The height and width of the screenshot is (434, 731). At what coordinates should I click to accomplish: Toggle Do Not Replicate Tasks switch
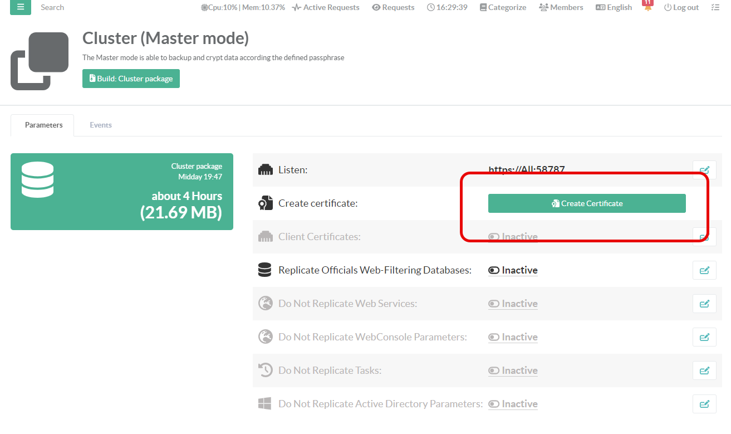[494, 370]
